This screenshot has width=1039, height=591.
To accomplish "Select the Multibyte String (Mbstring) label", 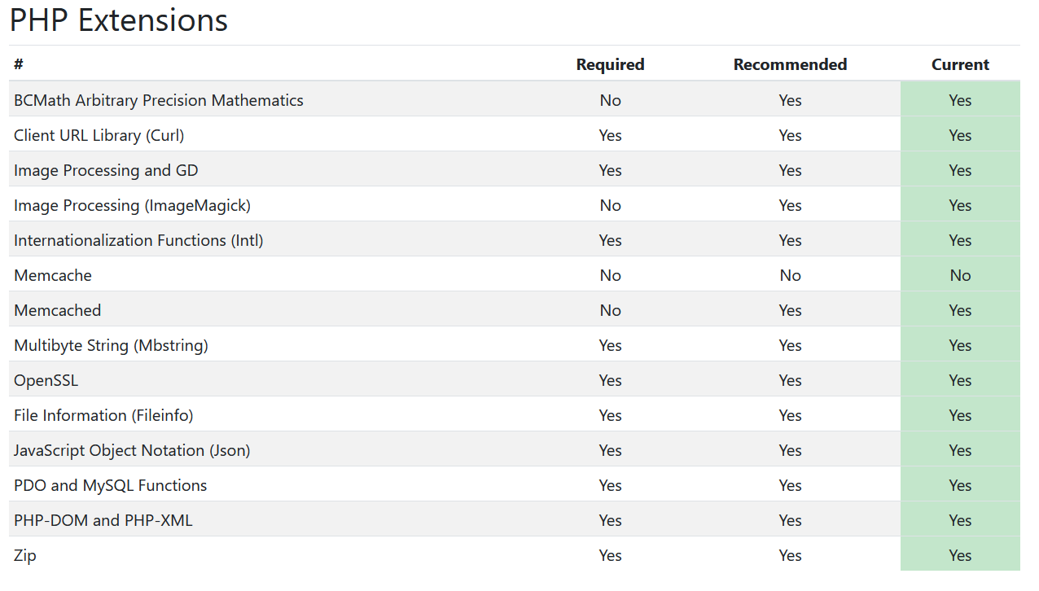I will point(111,345).
